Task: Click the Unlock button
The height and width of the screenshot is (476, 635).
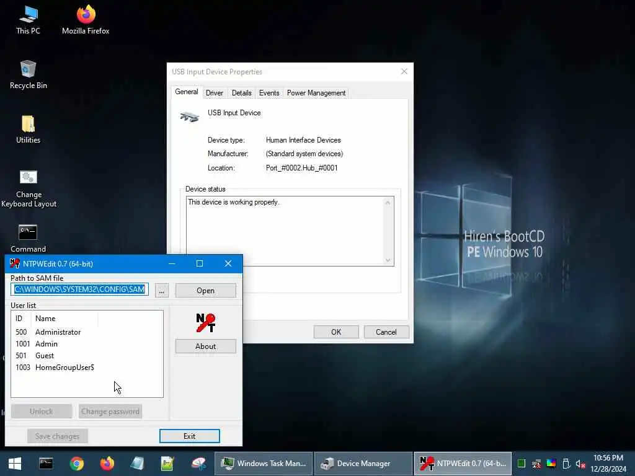Action: (42, 412)
